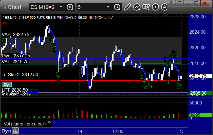This screenshot has width=213, height=135.
Task: Click the time template clock icon
Action: [x=117, y=7]
